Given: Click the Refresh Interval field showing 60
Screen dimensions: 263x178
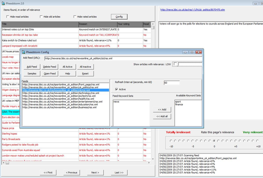Looking at the screenshot, I should click(172, 83).
